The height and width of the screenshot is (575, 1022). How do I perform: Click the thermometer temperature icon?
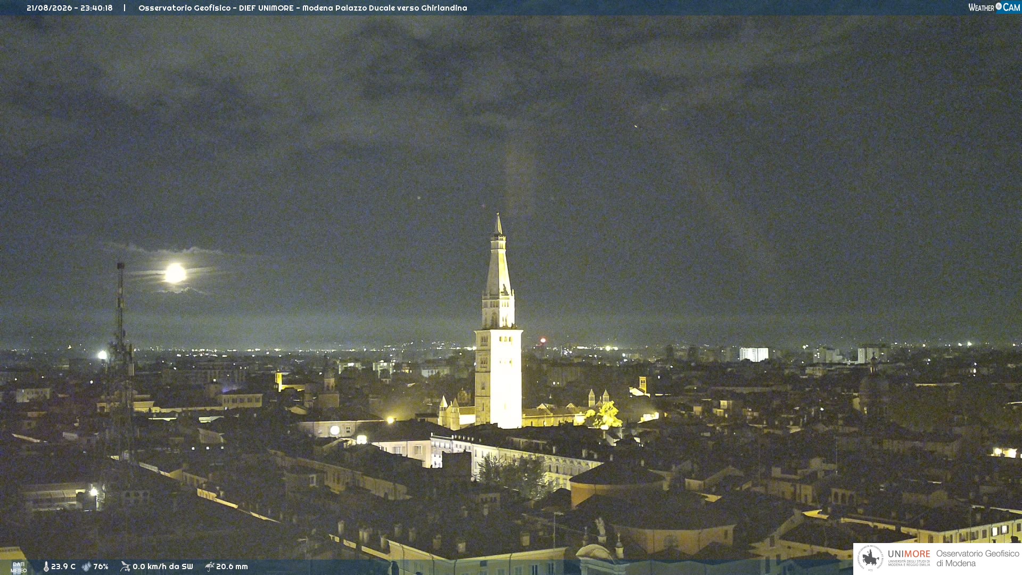[46, 566]
